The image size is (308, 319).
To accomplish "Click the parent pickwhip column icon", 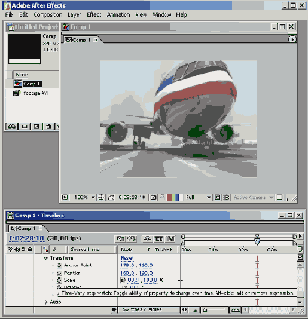I will (45, 249).
